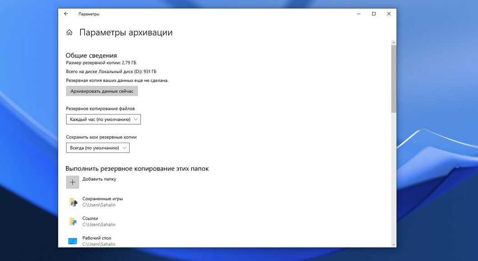Click the Сохраненные игры folder icon
Viewport: 478px width, 261px height.
point(73,202)
